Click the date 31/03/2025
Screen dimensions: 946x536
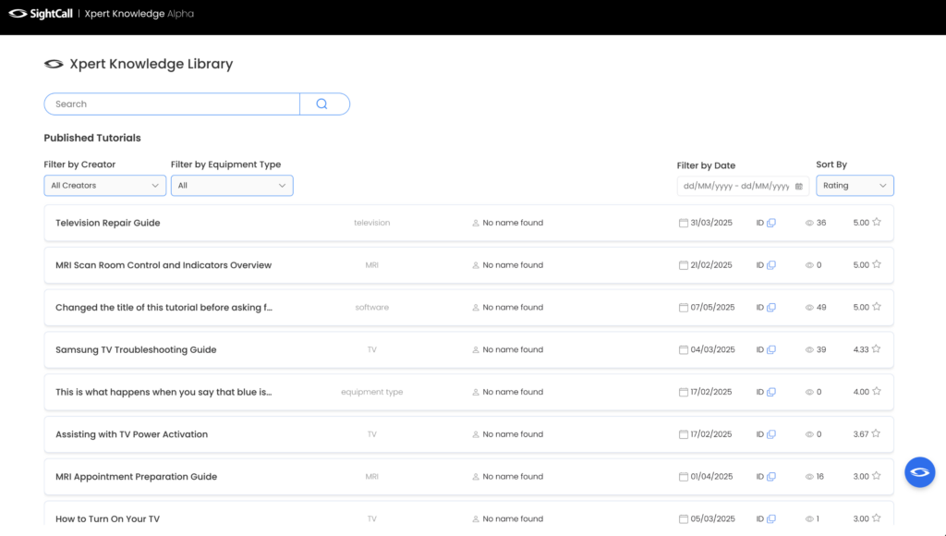(x=711, y=223)
